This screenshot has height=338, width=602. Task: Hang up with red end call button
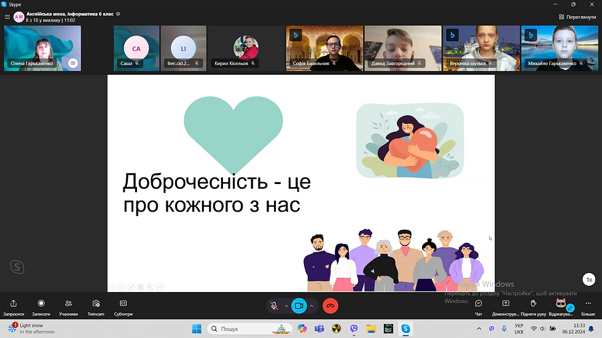click(330, 306)
